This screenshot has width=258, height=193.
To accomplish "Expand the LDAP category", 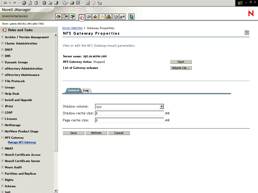I will [2, 112].
